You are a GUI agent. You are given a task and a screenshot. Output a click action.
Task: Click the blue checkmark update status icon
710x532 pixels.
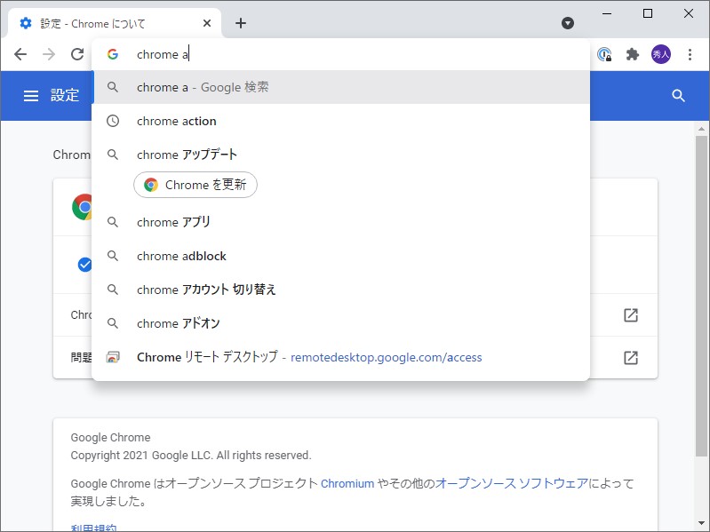click(x=84, y=265)
